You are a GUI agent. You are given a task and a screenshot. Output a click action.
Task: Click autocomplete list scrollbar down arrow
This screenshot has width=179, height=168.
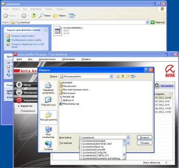pos(124,154)
